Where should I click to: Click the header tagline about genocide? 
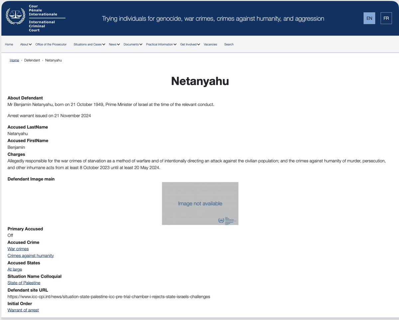point(213,19)
